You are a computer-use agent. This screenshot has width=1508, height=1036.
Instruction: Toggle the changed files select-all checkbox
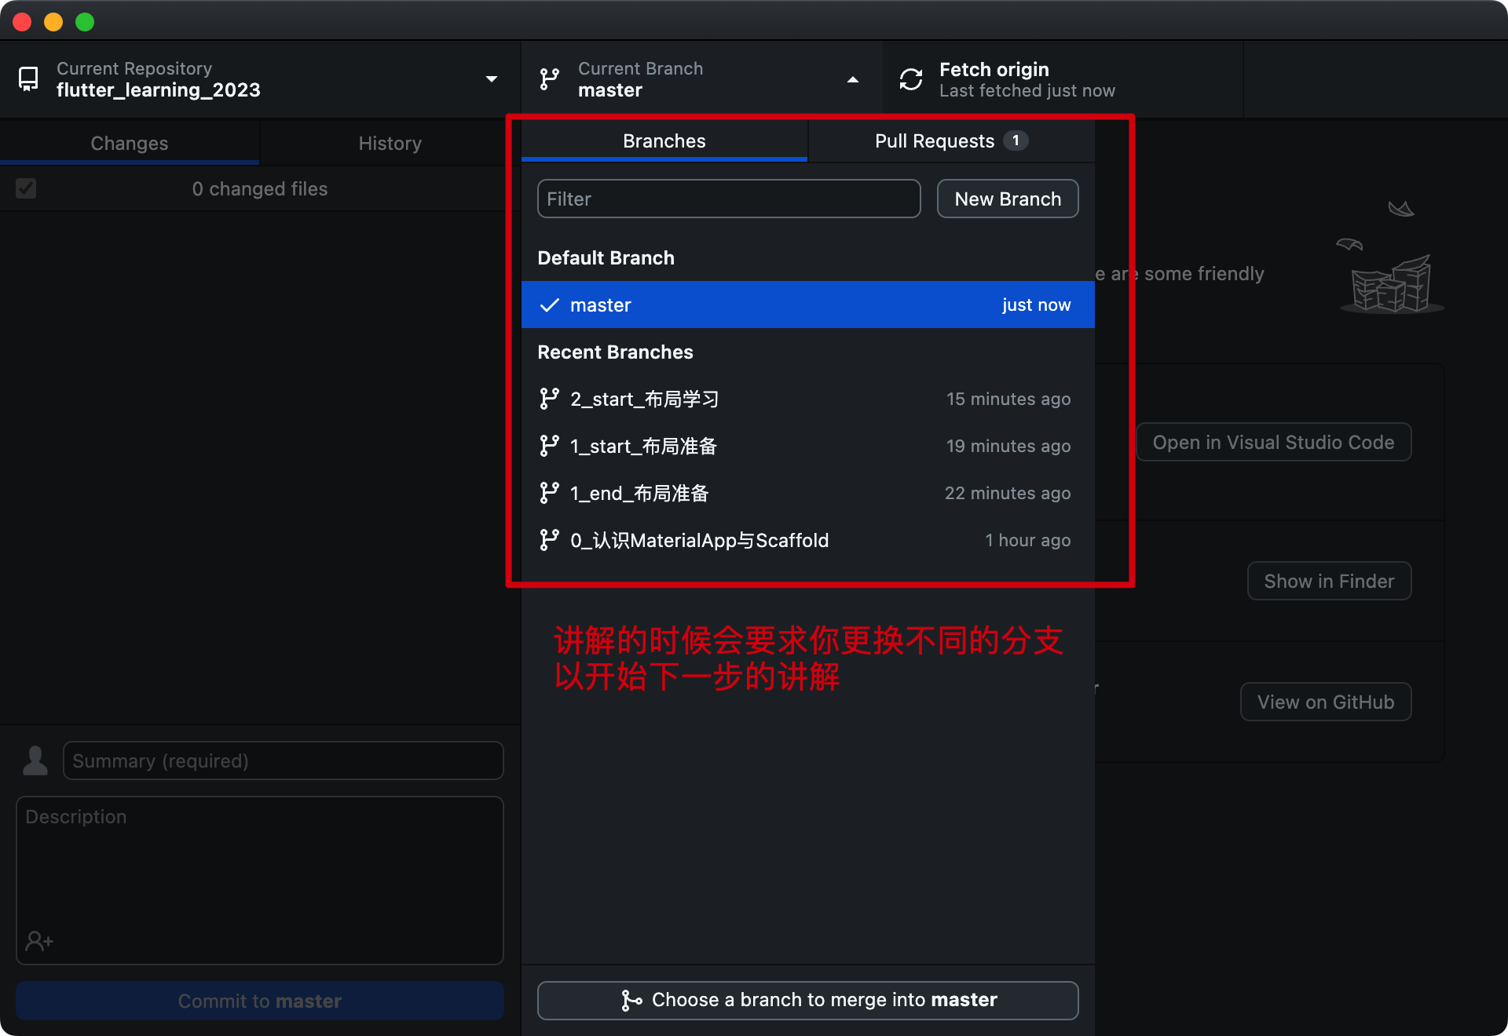[x=26, y=188]
